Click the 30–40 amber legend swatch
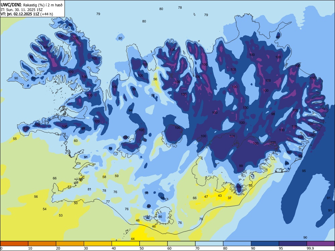The height and width of the screenshot is (251, 335). coord(98,244)
